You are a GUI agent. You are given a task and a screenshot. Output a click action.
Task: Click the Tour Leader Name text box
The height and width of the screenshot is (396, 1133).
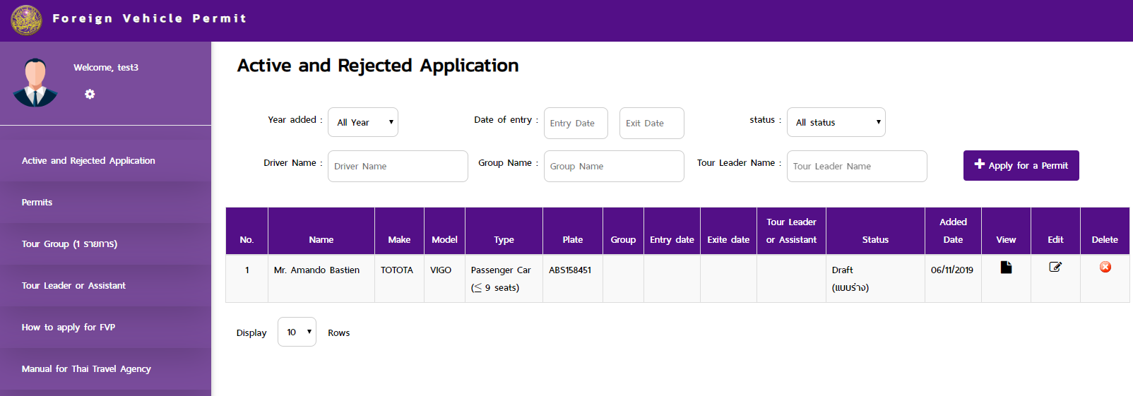tap(857, 166)
